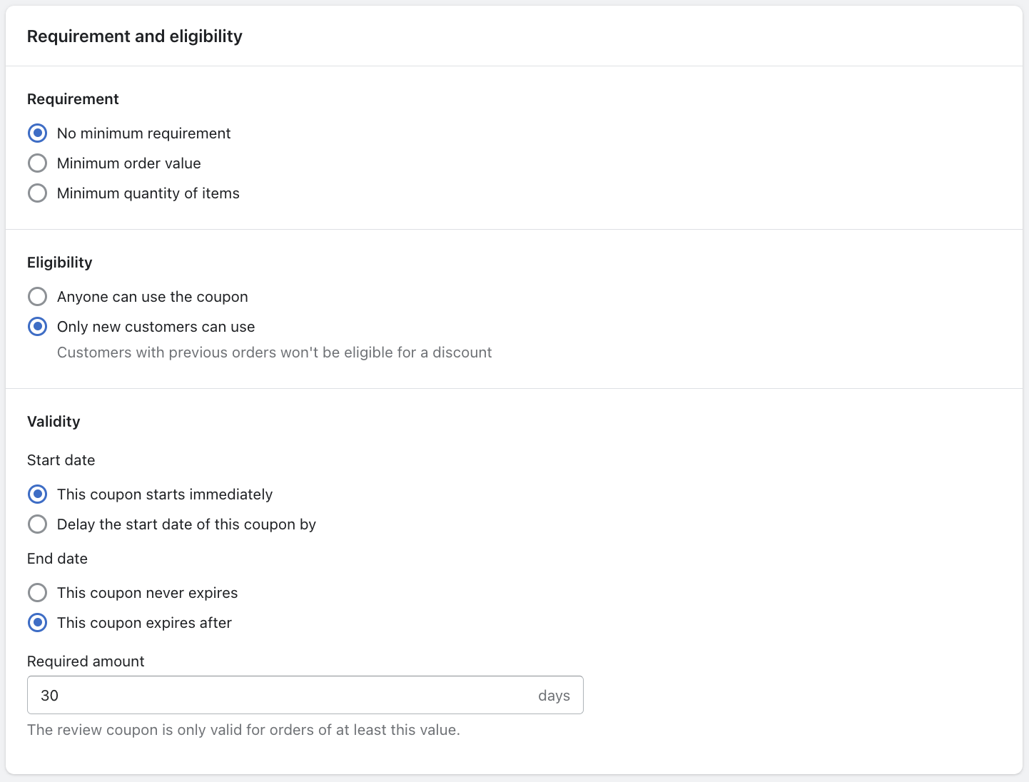
Task: Select Minimum quantity of items
Action: click(x=37, y=193)
